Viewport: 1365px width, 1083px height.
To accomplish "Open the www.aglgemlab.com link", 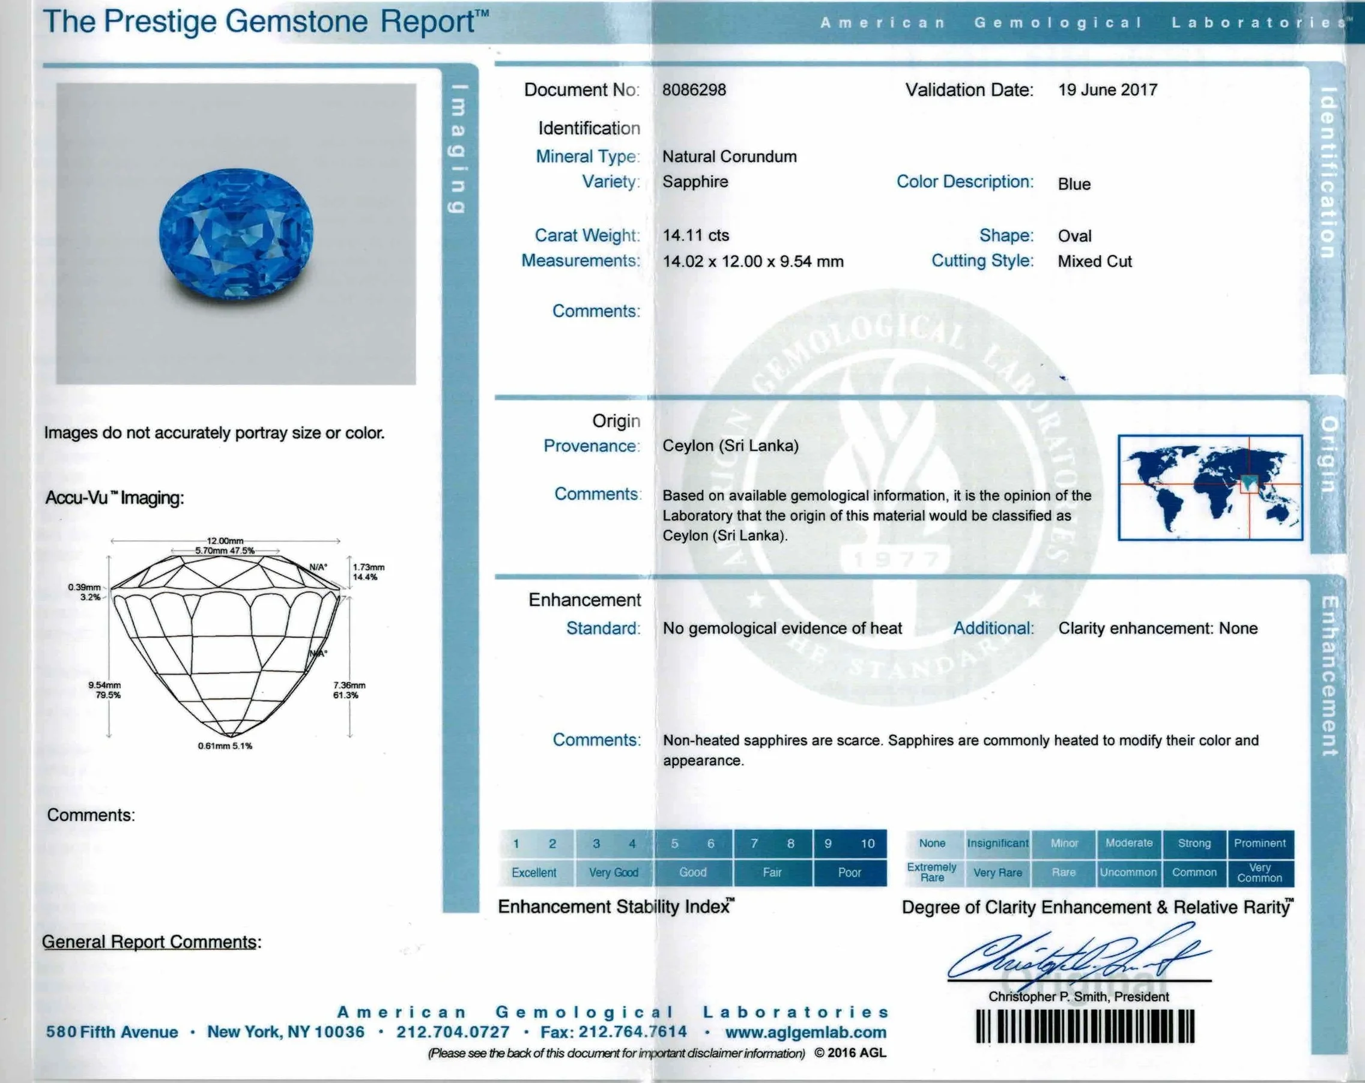I will 805,1033.
